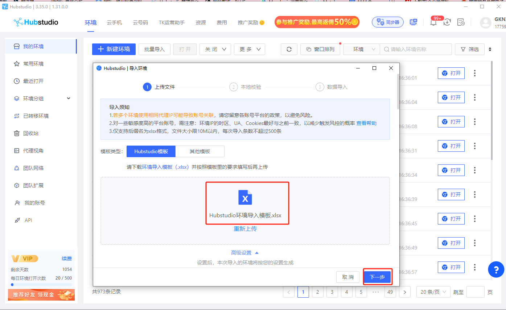Click the 环境分组 layers icon
Viewport: 506px width, 310px height.
(x=17, y=99)
